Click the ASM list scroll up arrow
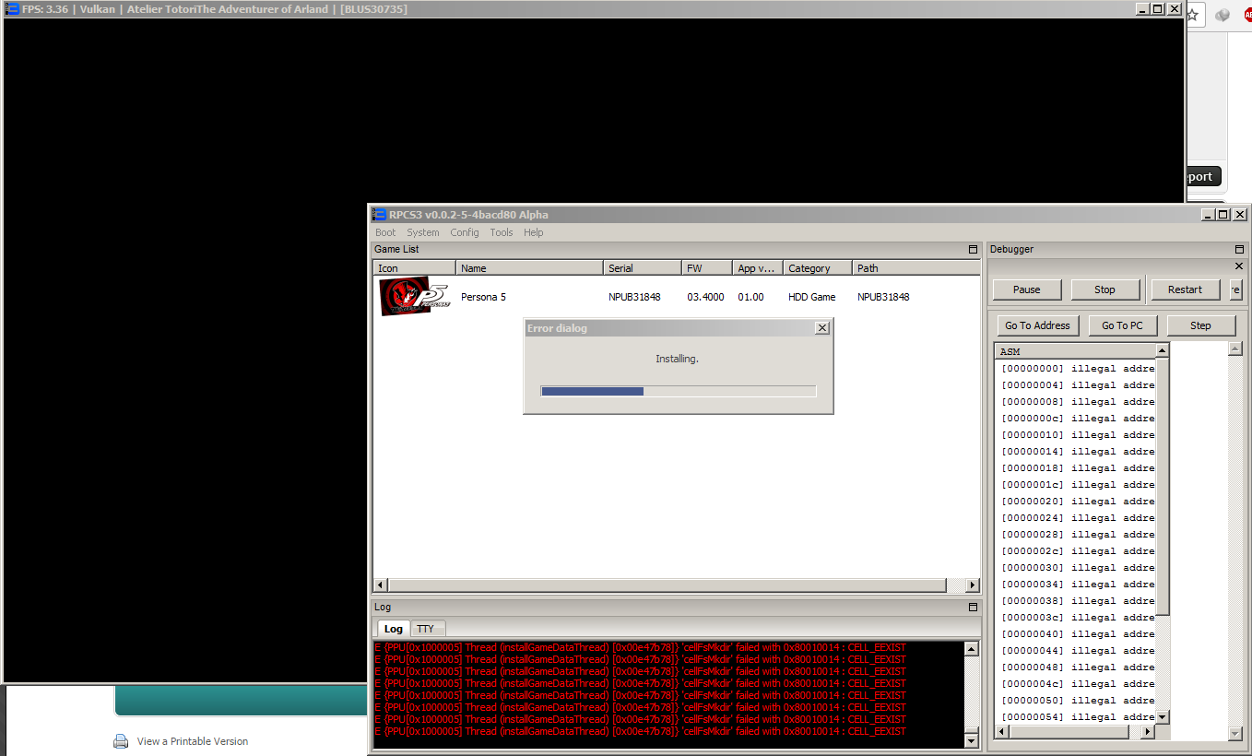 pos(1163,350)
